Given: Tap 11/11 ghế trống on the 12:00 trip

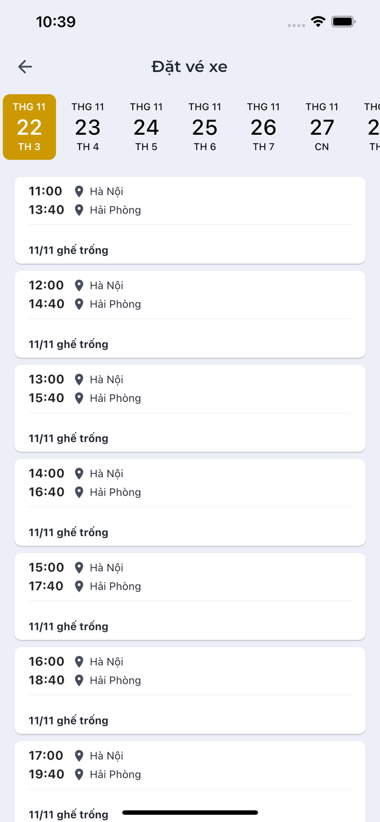Looking at the screenshot, I should [68, 344].
